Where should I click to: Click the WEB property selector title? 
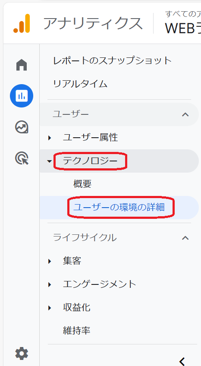point(183,28)
